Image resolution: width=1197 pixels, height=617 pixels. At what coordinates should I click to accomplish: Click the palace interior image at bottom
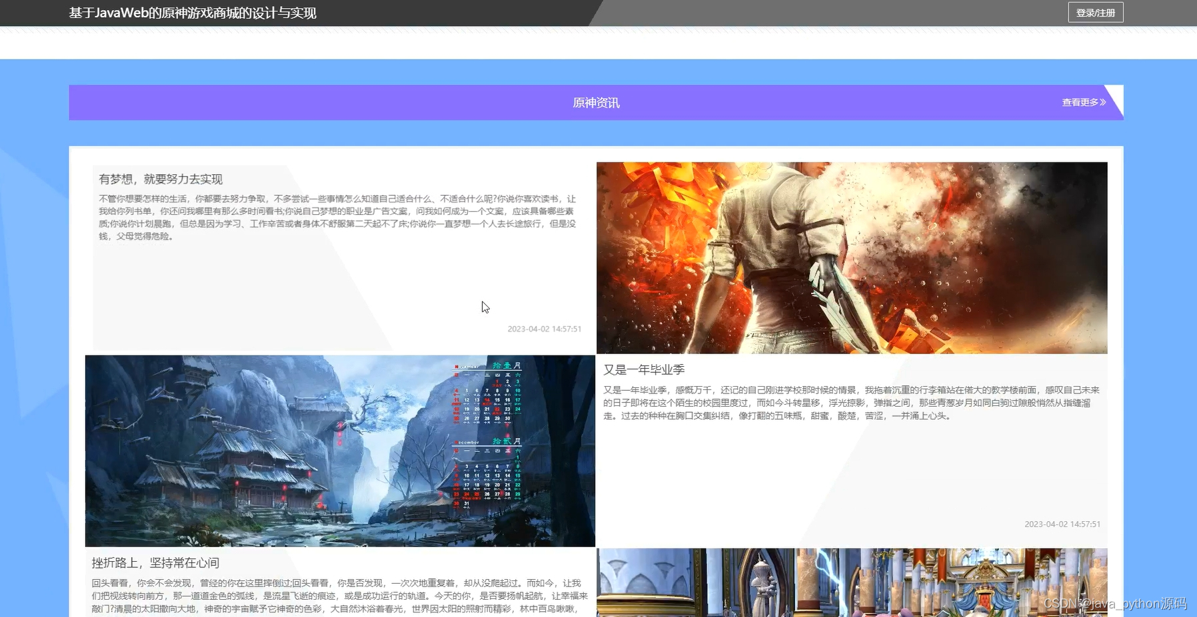pos(852,582)
